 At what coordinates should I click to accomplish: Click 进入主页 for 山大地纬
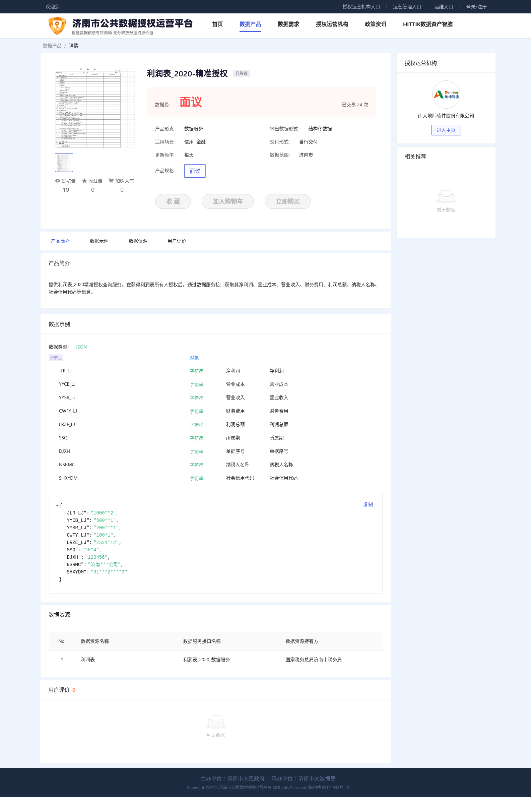pos(446,130)
